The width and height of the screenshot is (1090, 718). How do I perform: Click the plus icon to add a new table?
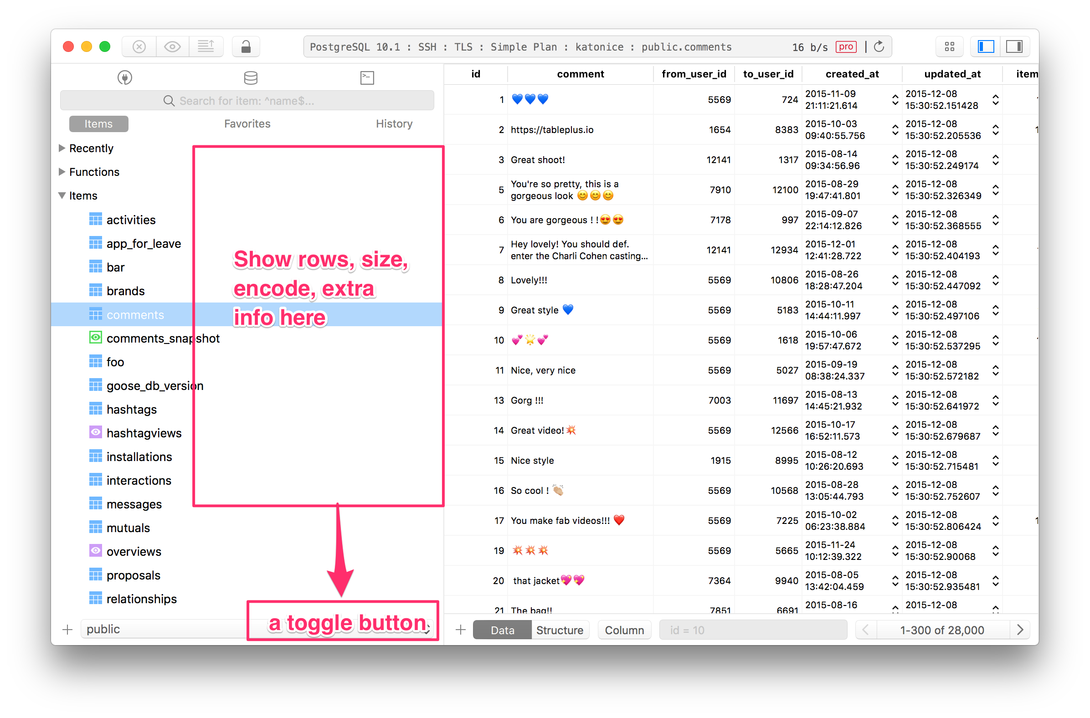tap(67, 629)
